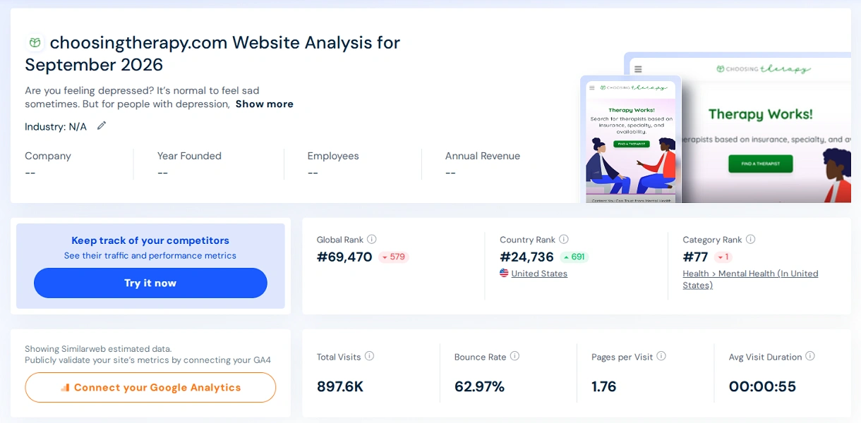Click the Company label

point(48,156)
